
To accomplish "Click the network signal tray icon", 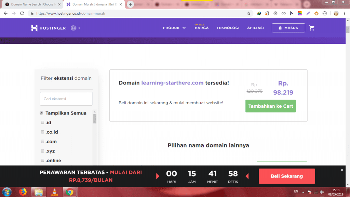I will pos(315,192).
